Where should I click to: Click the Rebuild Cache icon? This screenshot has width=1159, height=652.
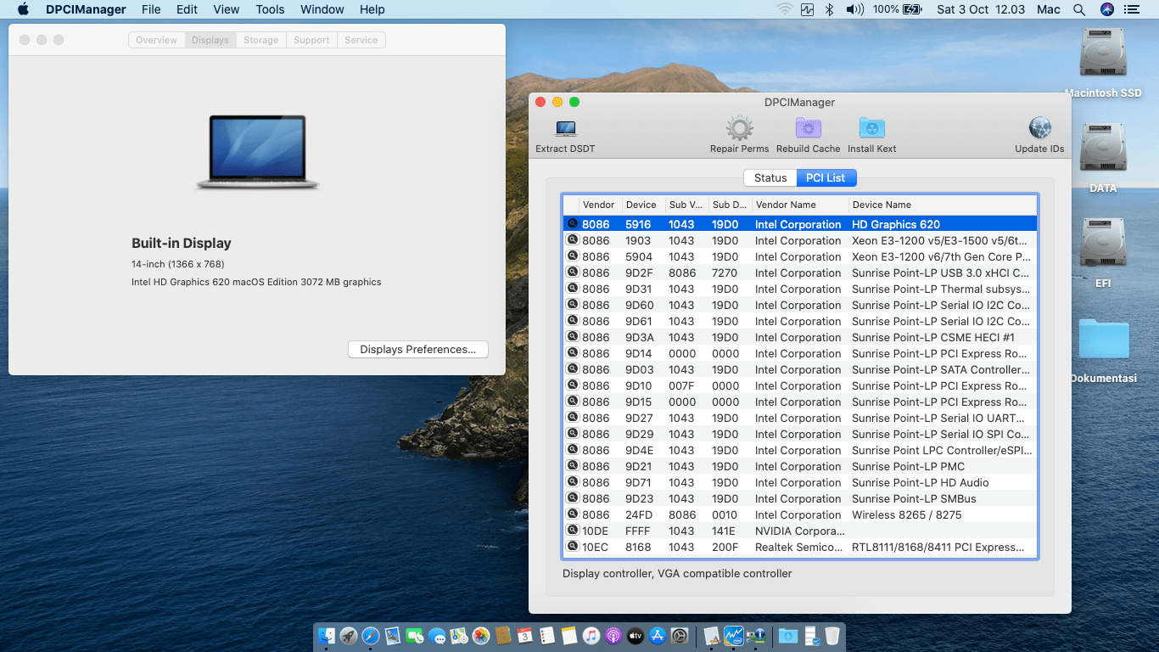(808, 129)
